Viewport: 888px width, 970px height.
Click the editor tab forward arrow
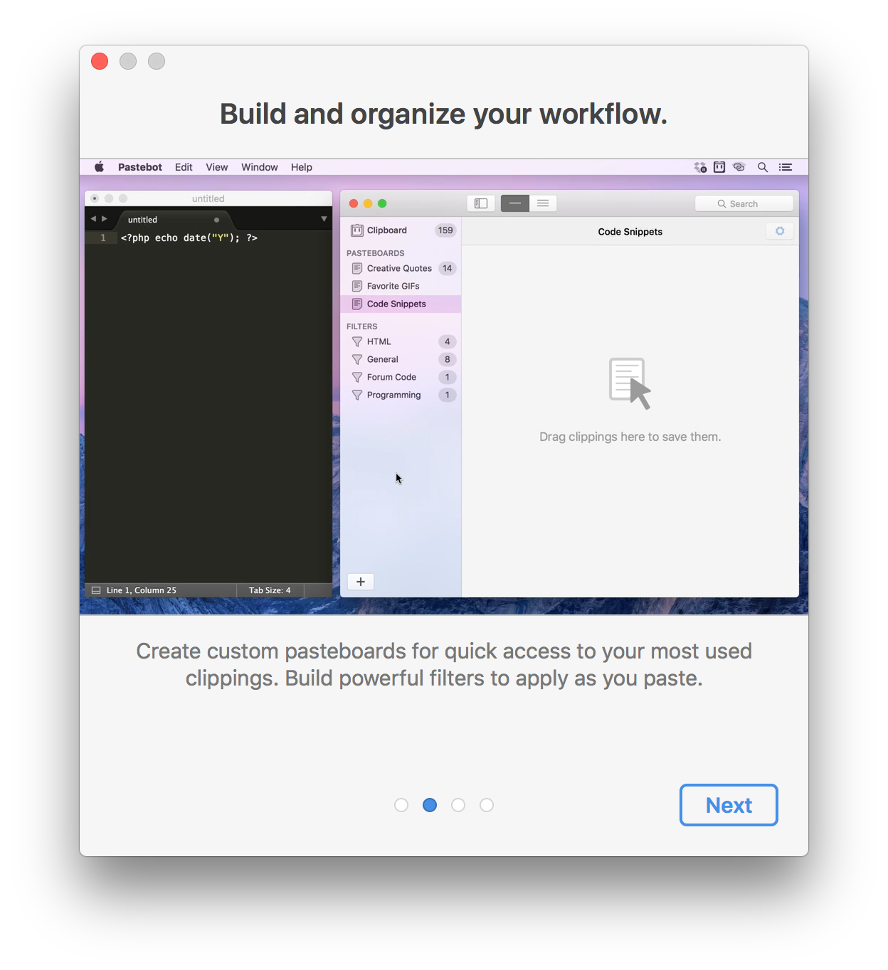pos(105,219)
